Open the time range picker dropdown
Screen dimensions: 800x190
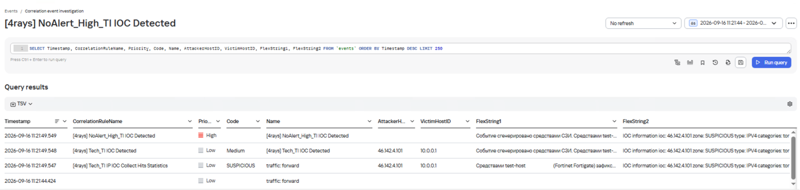tap(733, 23)
